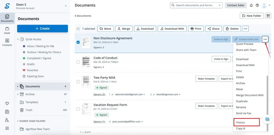
Task: Open the help question mark icon
Action: click(x=257, y=5)
